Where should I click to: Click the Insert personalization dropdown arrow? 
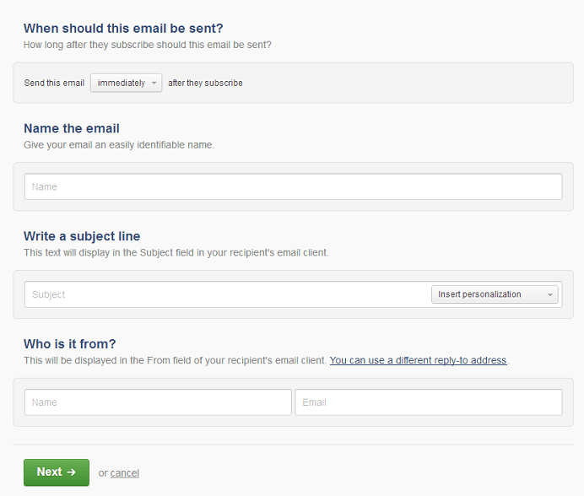coord(549,295)
